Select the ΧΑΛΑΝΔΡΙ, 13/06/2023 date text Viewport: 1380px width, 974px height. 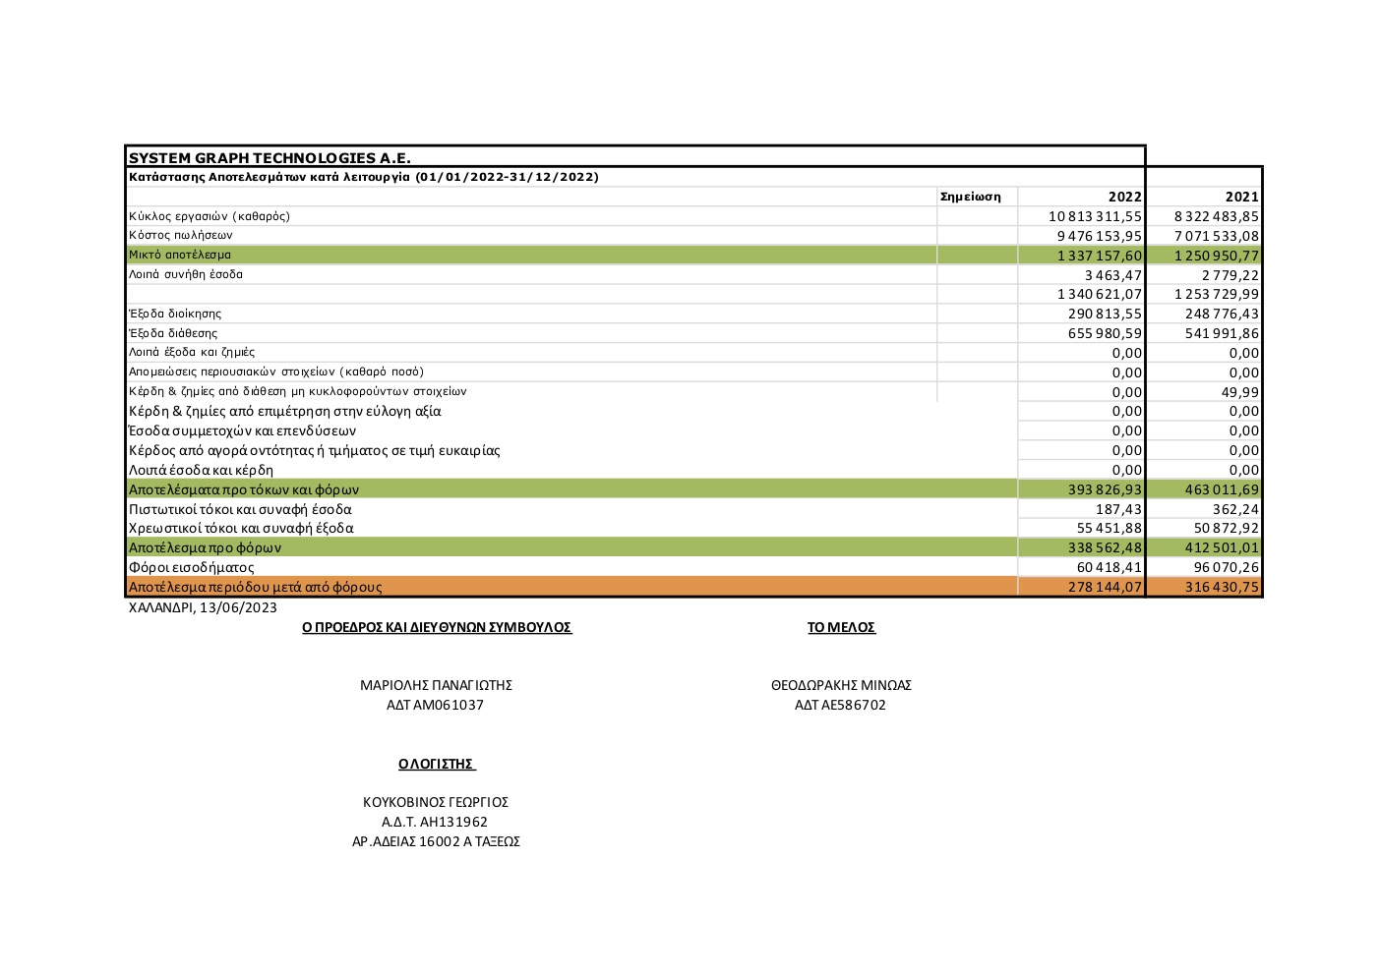point(203,607)
